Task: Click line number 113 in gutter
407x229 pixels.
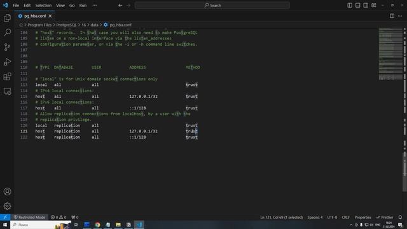Action: point(24,85)
